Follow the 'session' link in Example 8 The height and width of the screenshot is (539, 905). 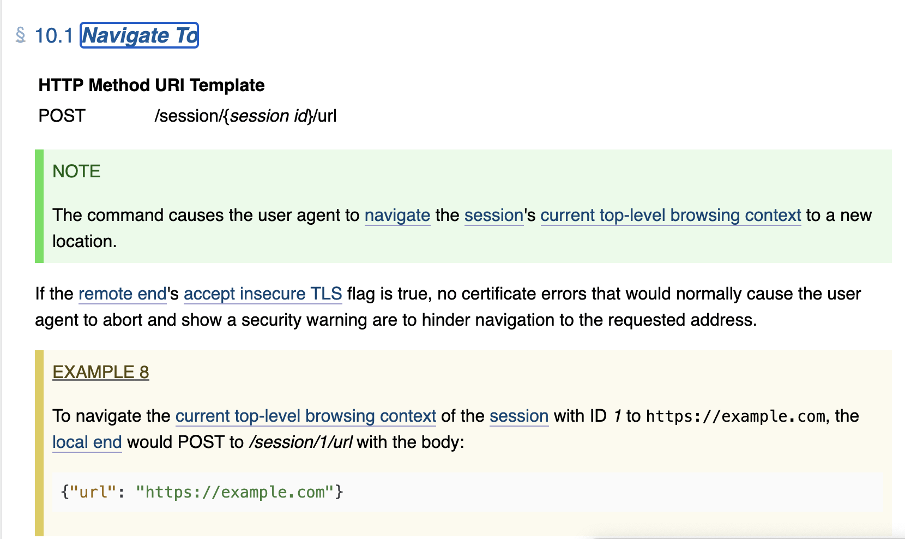519,416
